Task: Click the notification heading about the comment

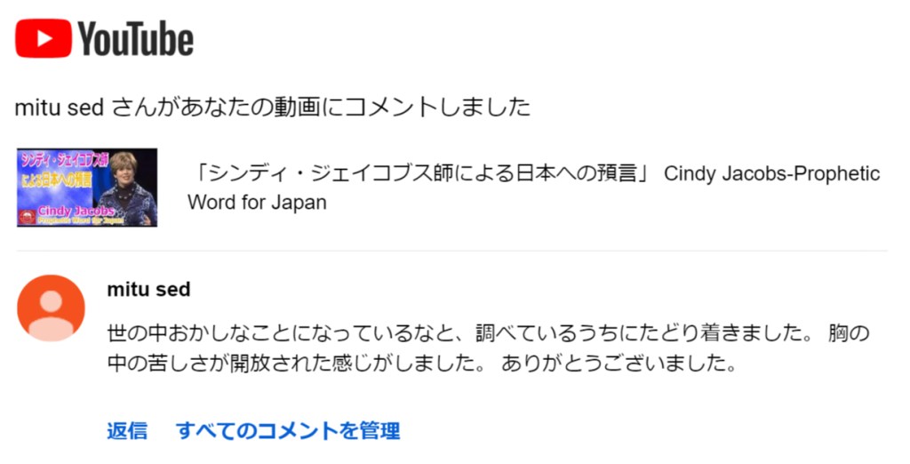Action: (x=272, y=108)
